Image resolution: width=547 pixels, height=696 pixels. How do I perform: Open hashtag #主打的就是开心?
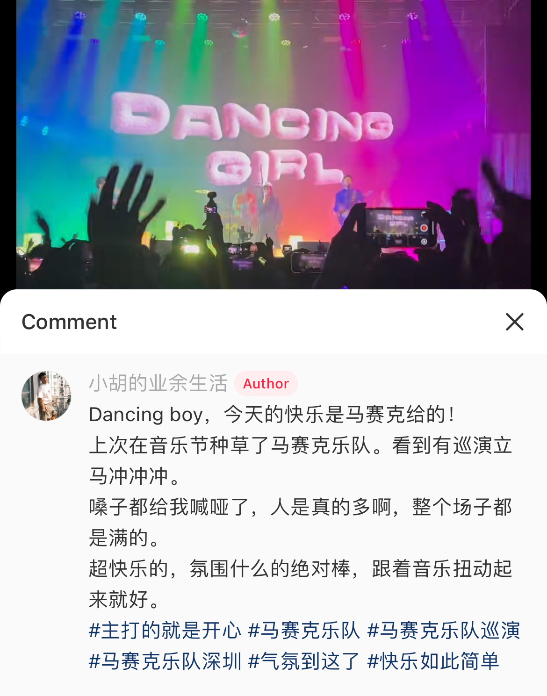pyautogui.click(x=165, y=630)
